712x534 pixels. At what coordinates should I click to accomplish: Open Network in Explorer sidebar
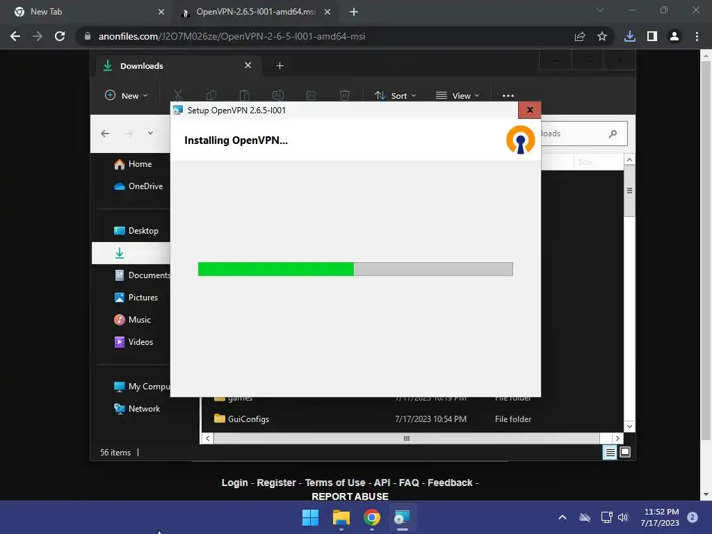(137, 409)
